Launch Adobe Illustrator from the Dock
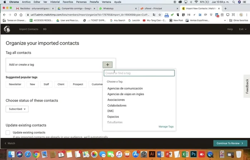This screenshot has width=250, height=160. (152, 154)
